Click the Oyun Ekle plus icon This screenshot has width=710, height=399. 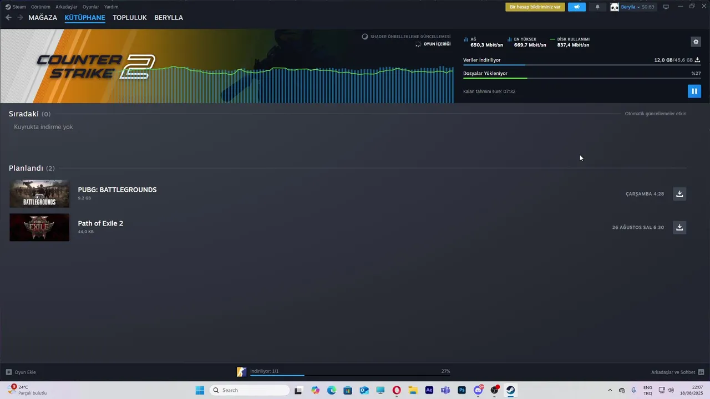[8, 372]
